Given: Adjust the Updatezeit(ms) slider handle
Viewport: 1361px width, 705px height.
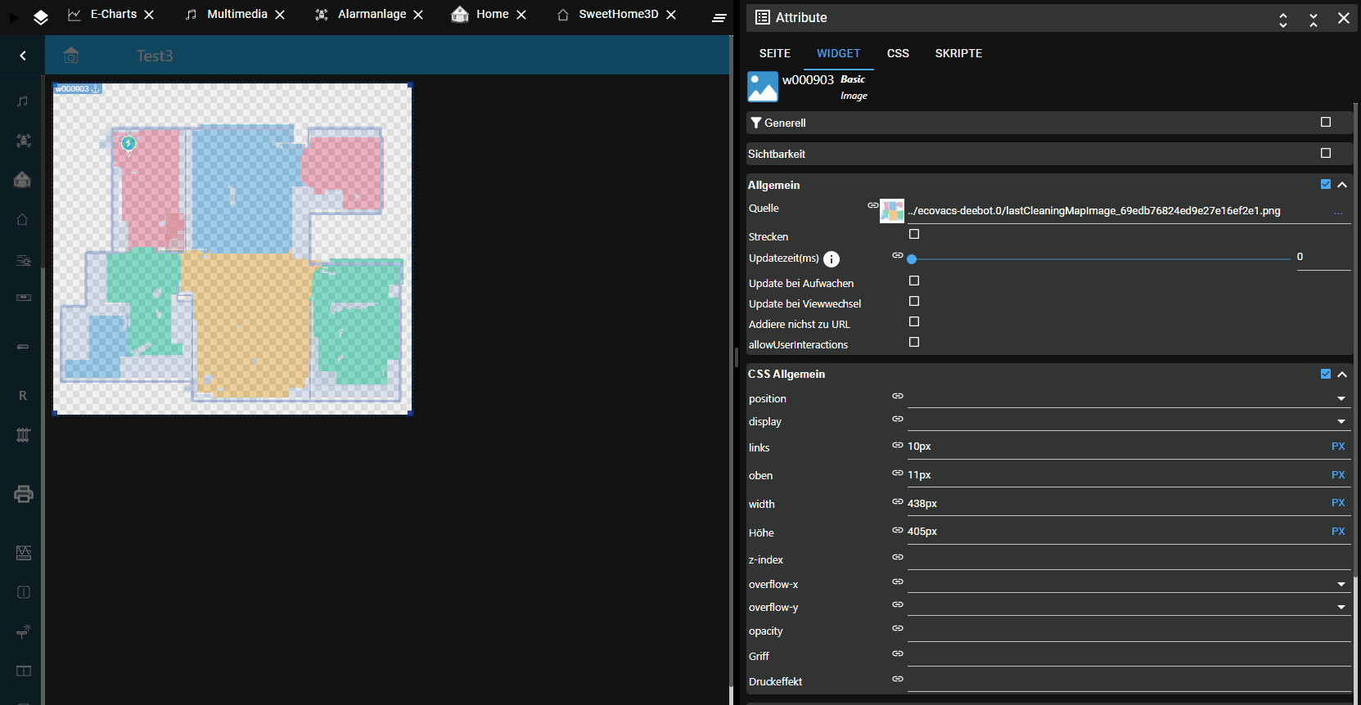Looking at the screenshot, I should tap(912, 259).
